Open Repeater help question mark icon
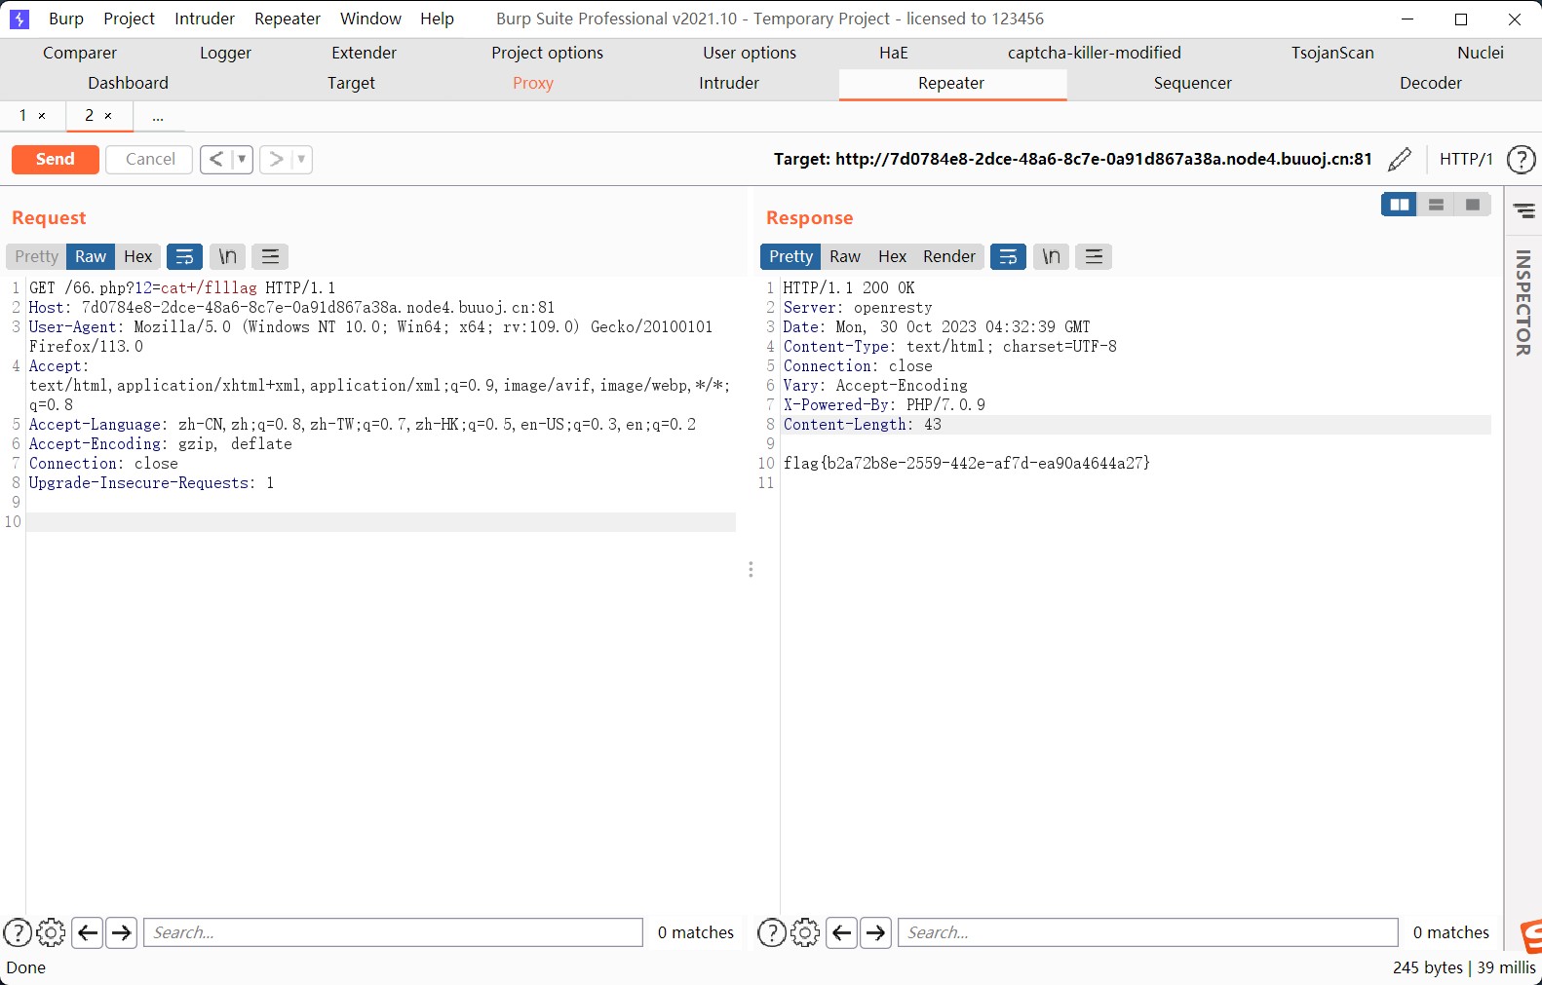The height and width of the screenshot is (985, 1542). pyautogui.click(x=1521, y=159)
